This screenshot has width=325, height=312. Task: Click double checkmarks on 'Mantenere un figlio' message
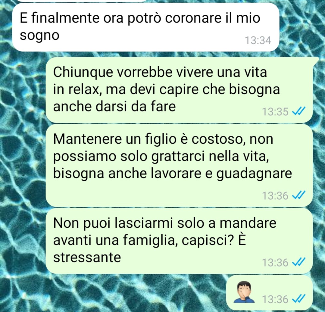(x=298, y=195)
